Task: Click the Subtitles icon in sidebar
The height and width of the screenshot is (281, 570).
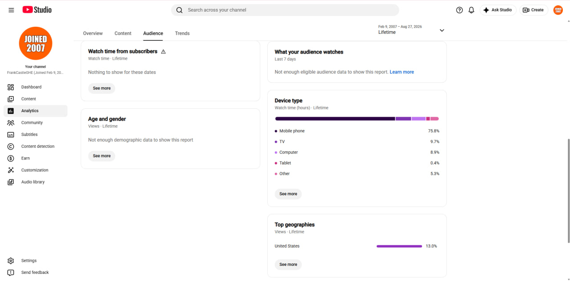Action: (11, 134)
